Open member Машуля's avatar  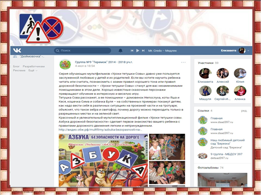pyautogui.click(x=205, y=90)
